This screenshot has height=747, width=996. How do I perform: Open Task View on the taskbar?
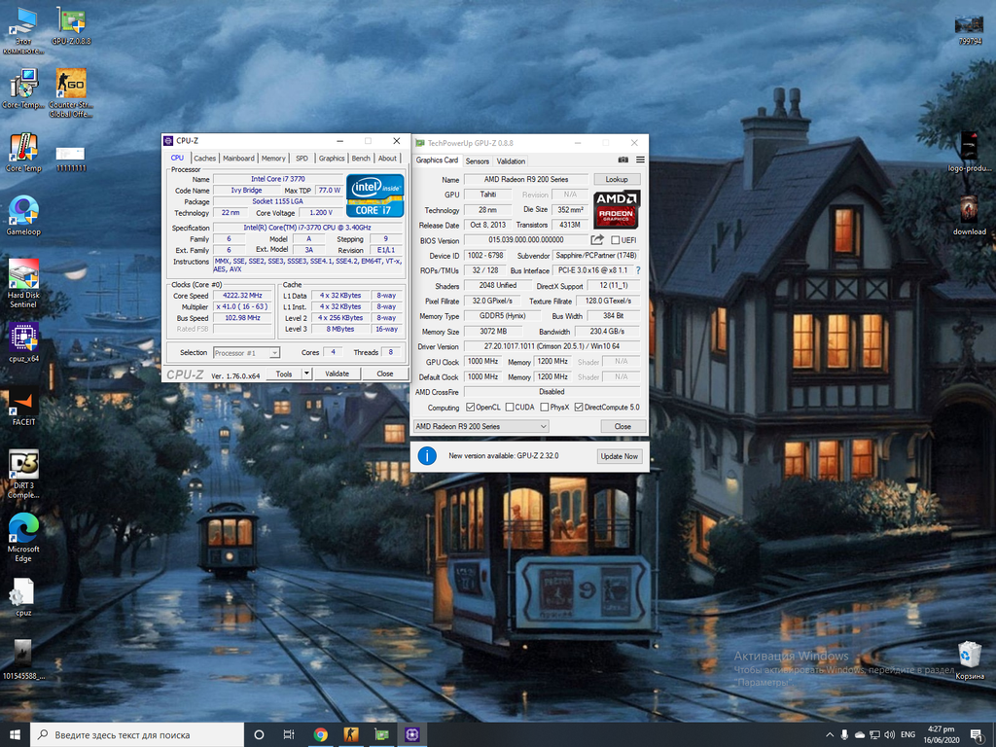tap(289, 734)
